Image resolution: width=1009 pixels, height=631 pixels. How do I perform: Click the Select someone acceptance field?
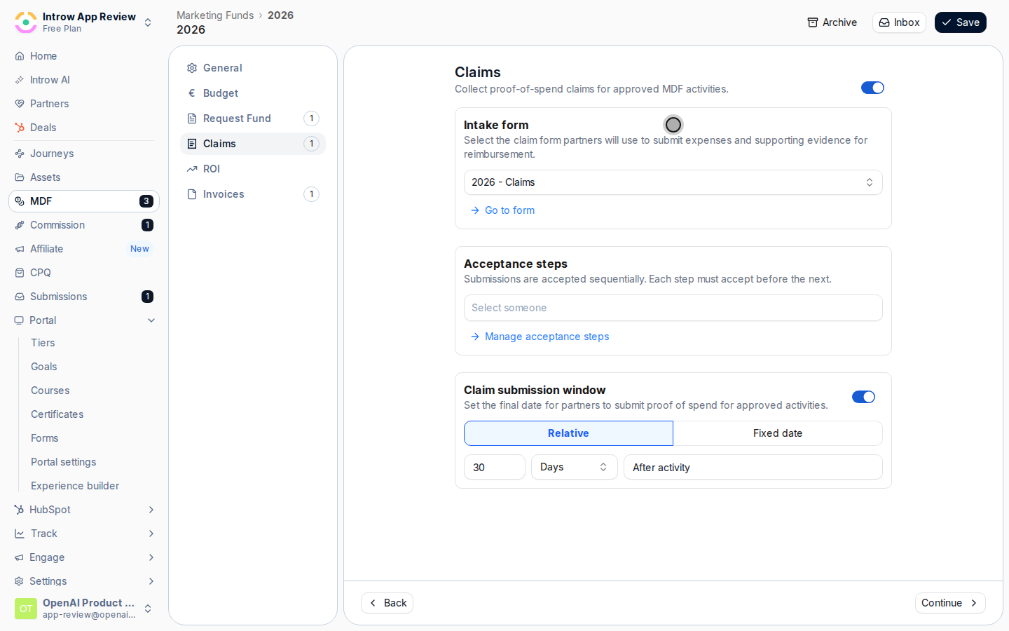673,308
